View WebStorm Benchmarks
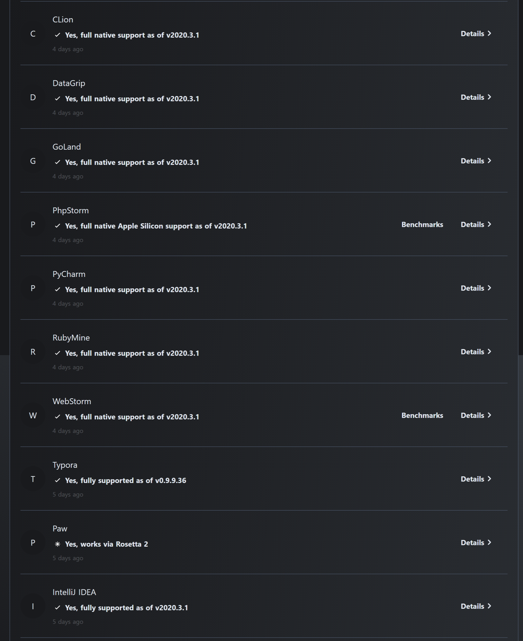523x641 pixels. 422,415
